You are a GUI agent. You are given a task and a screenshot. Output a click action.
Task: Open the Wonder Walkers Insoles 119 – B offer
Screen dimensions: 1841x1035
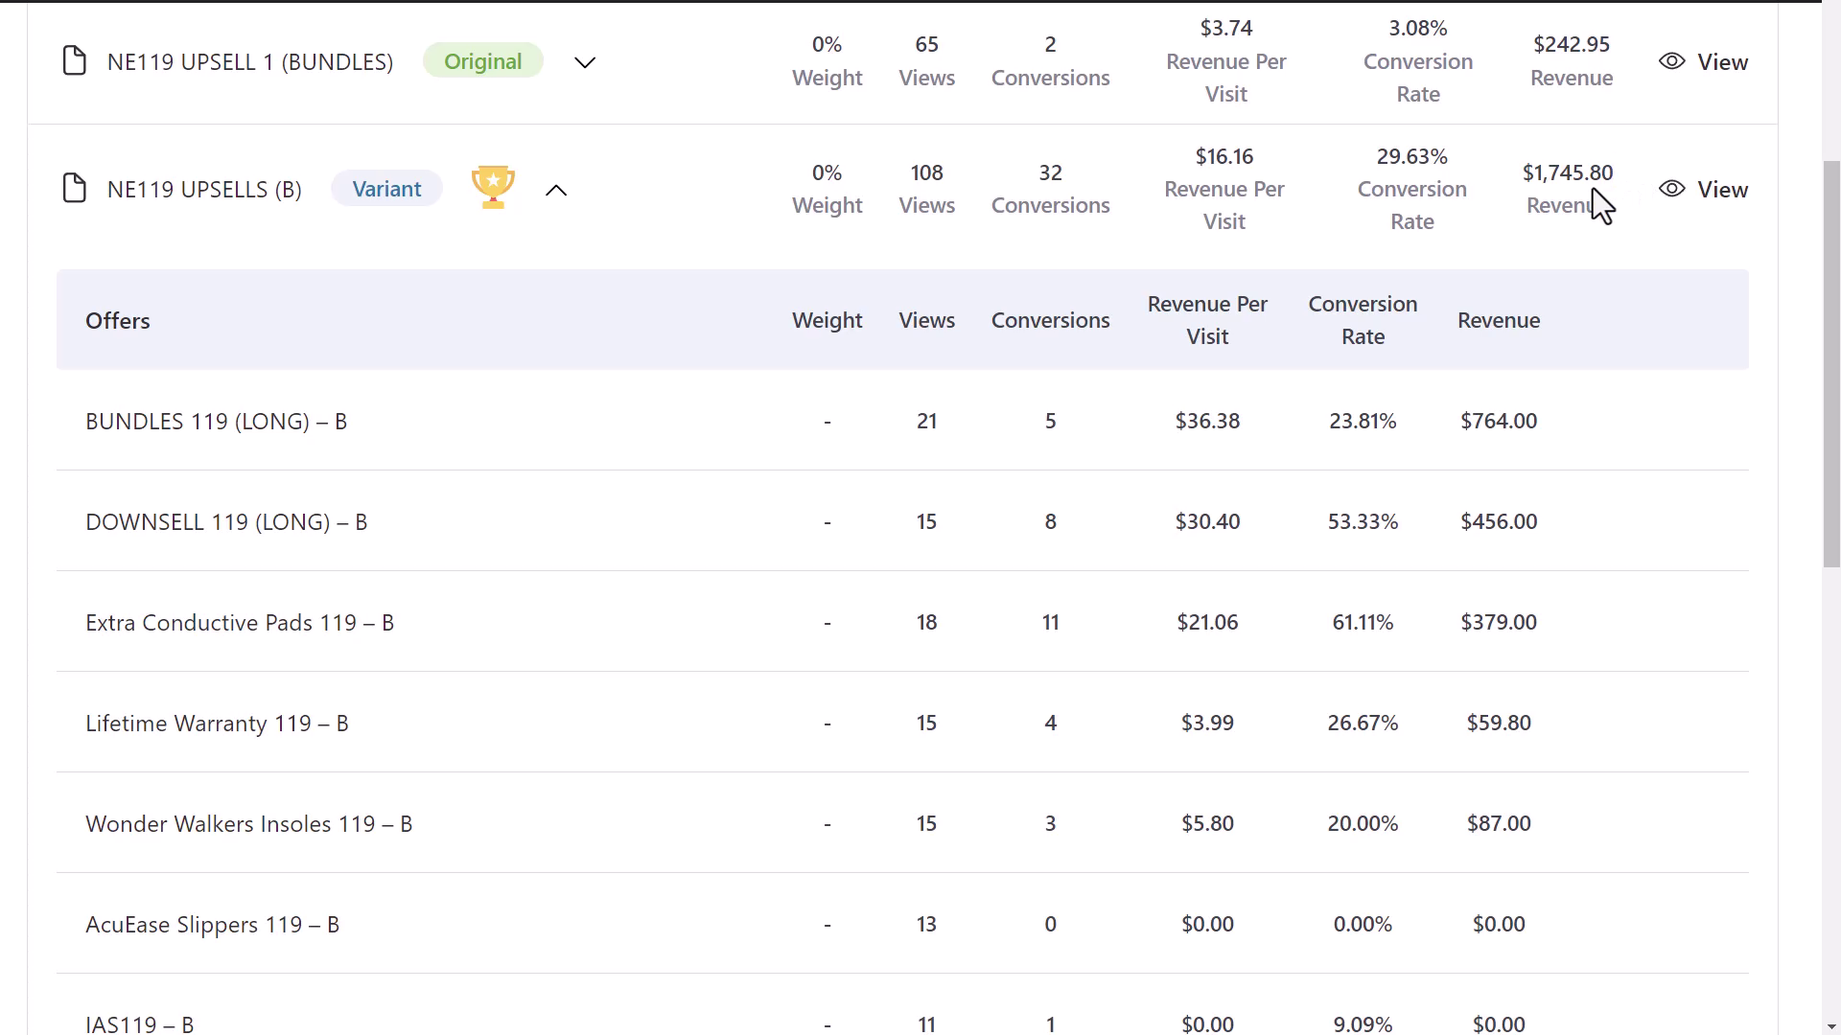click(x=249, y=823)
